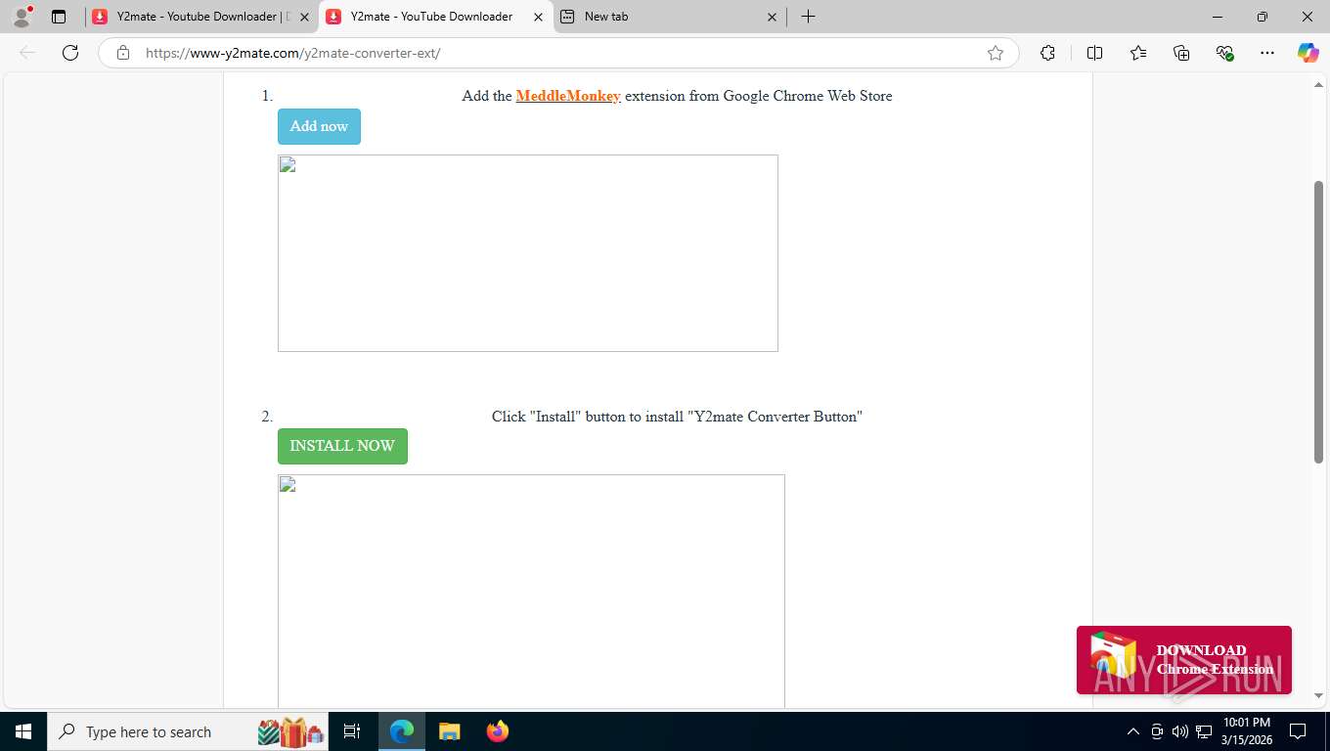
Task: Click the Download Chrome Extension banner
Action: click(1184, 660)
